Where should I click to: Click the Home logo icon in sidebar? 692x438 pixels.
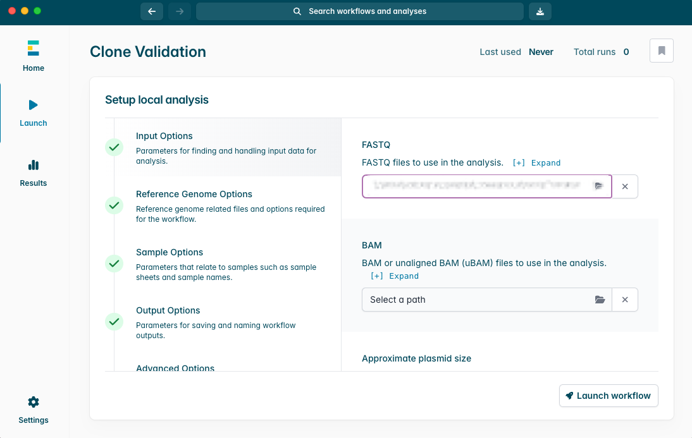(x=34, y=48)
